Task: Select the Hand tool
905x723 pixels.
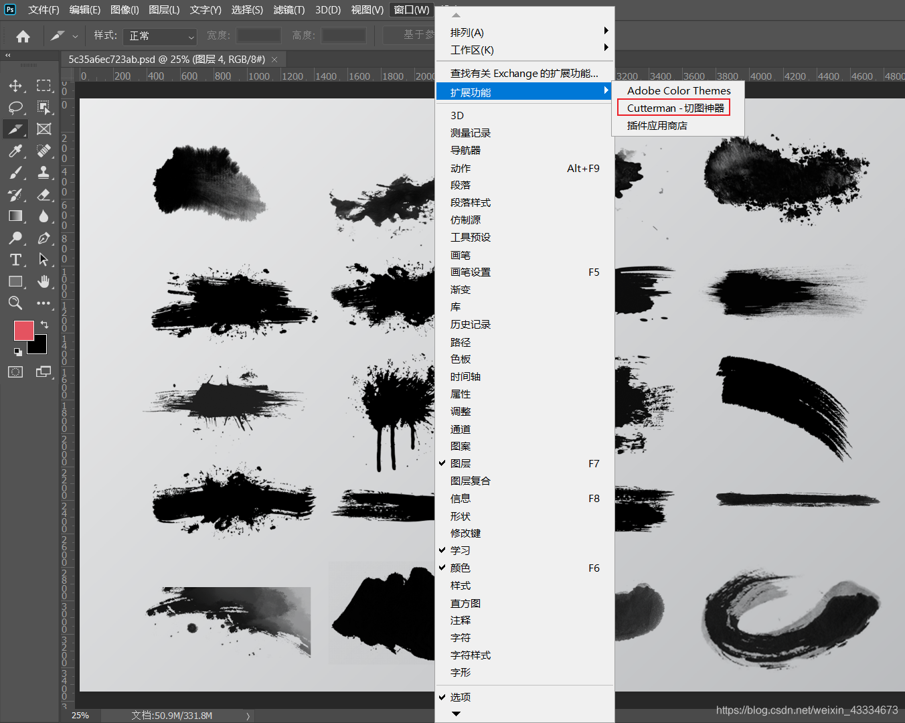Action: coord(44,281)
